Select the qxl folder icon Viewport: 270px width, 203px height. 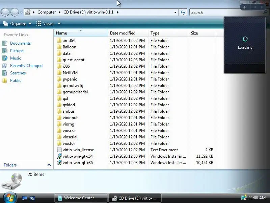click(x=59, y=98)
